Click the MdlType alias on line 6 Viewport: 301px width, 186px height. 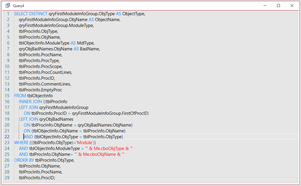pyautogui.click(x=85, y=43)
